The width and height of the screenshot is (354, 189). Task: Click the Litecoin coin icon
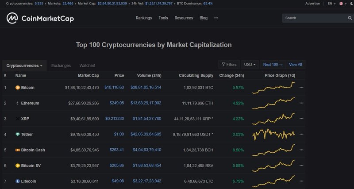coord(18,181)
